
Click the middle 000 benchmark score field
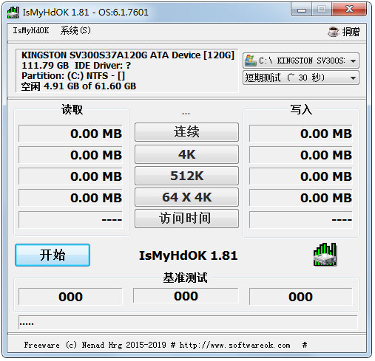[x=186, y=295]
